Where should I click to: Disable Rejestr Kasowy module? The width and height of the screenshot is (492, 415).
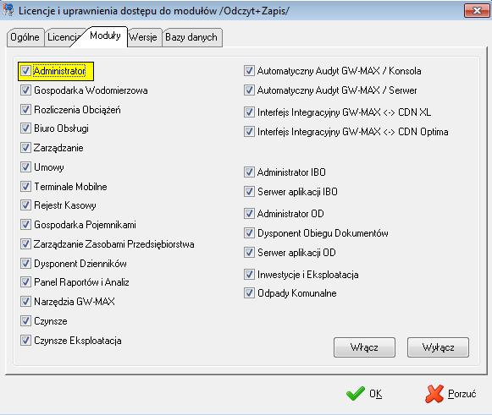[x=25, y=205]
